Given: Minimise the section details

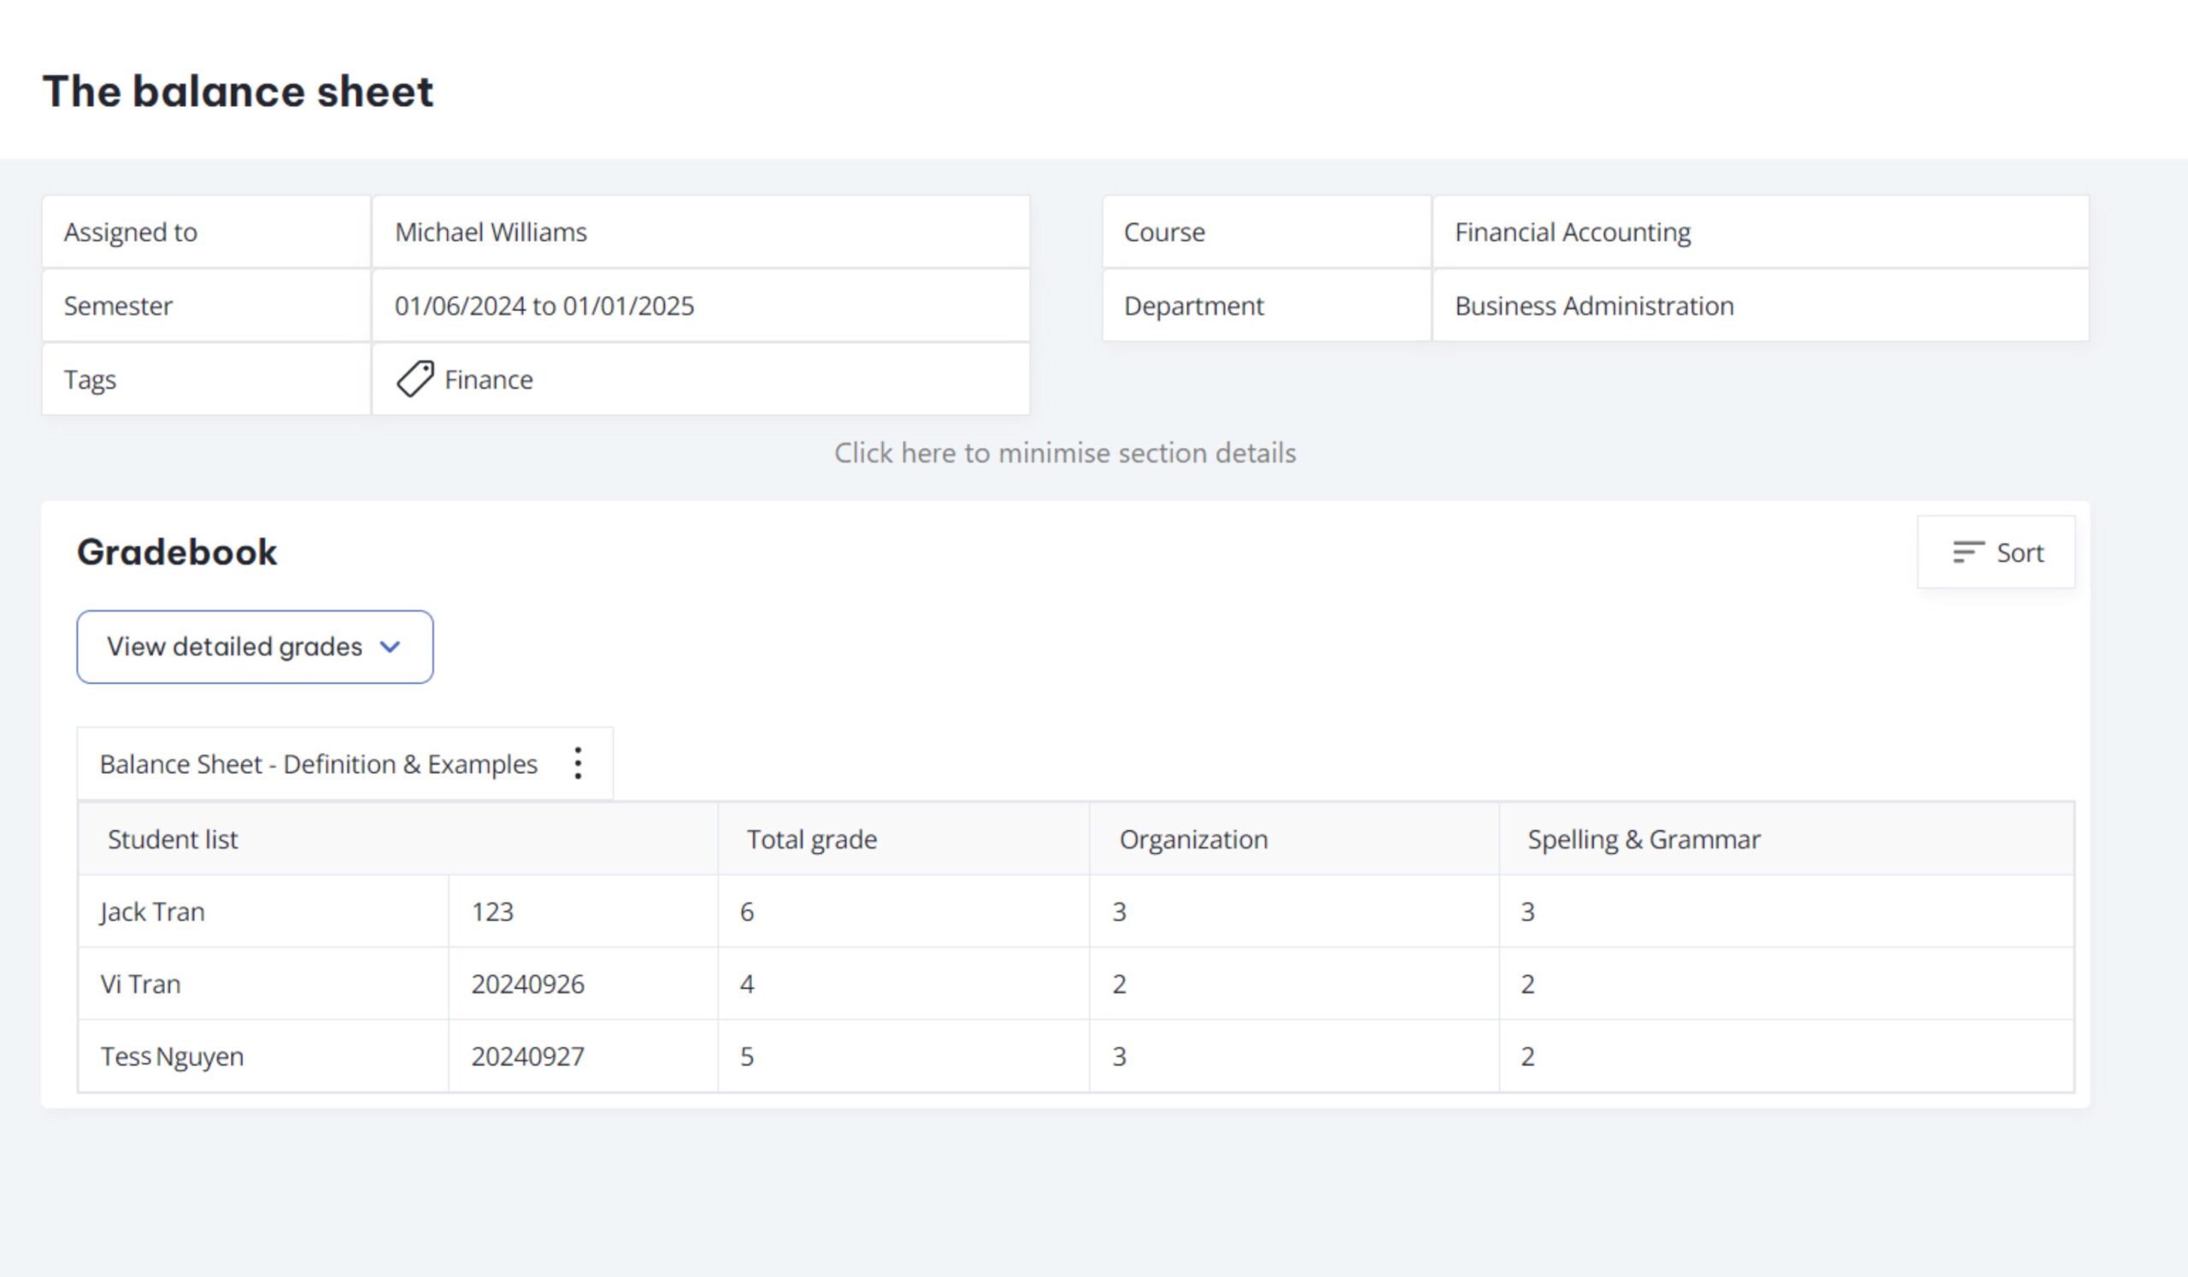Looking at the screenshot, I should (1064, 453).
